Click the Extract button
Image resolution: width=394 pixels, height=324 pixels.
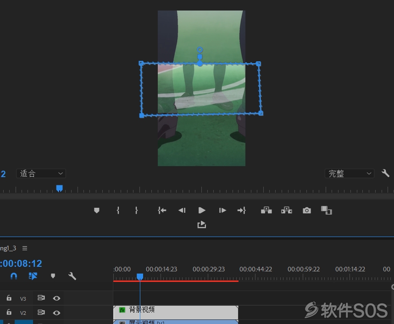[x=287, y=210]
